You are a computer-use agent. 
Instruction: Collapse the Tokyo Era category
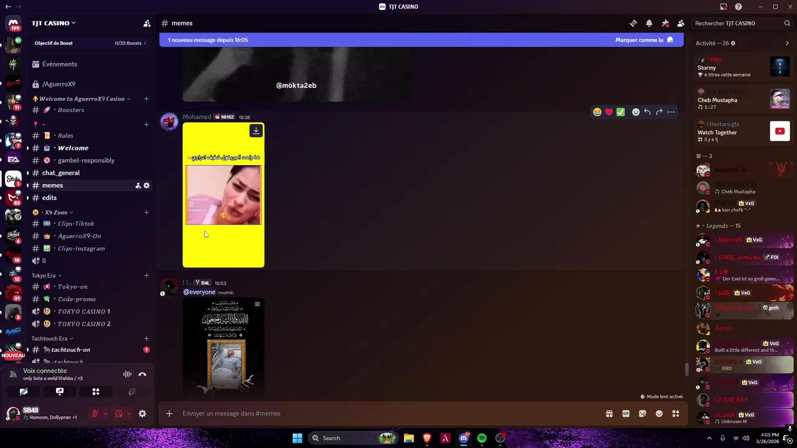click(x=47, y=276)
